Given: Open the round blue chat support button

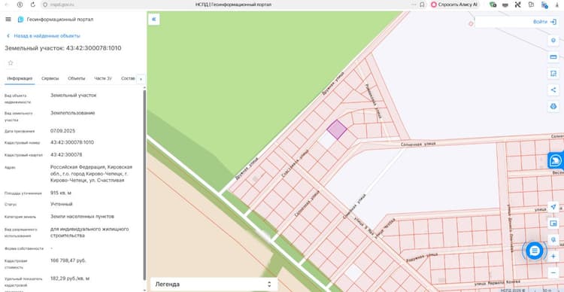Looking at the screenshot, I should coord(535,251).
